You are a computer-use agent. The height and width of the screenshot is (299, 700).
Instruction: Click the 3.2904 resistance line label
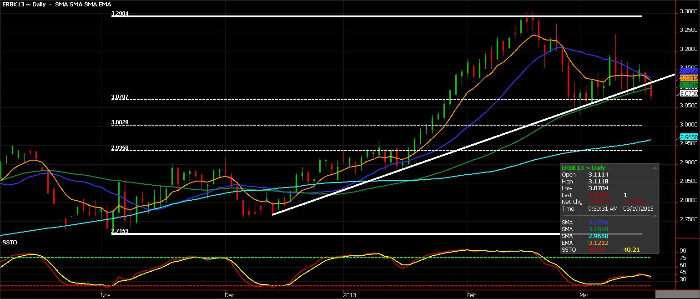pyautogui.click(x=119, y=14)
